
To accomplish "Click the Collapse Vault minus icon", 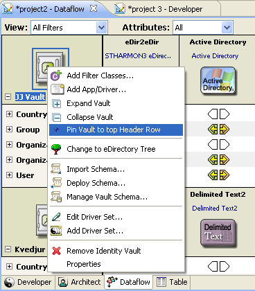I will click(57, 118).
